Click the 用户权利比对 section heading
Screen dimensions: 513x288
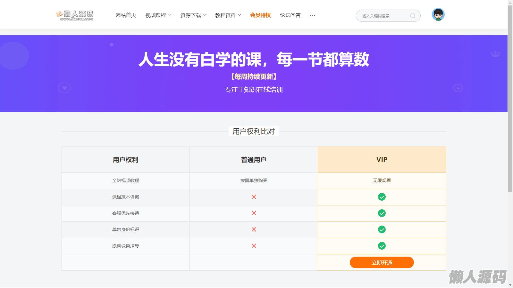tap(254, 132)
